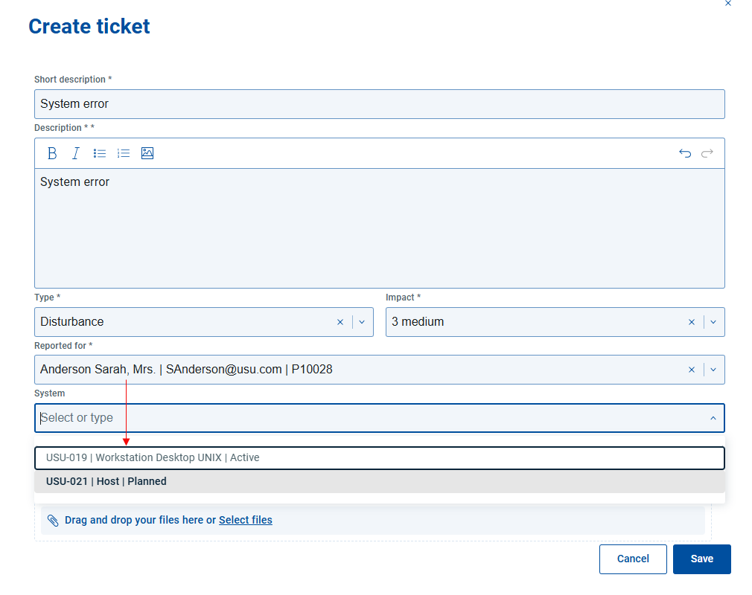Click the 3 medium impact value
The width and height of the screenshot is (752, 595).
click(418, 322)
